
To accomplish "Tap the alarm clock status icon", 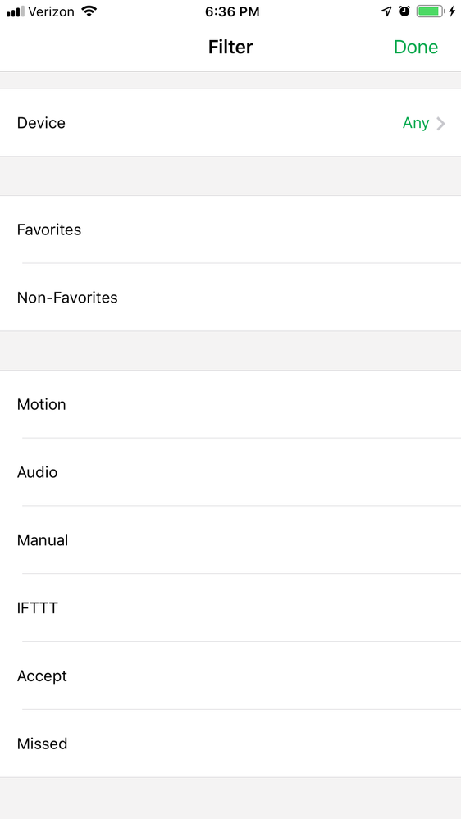I will 404,11.
